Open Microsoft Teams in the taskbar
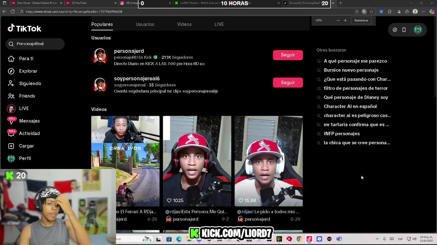Screen dimensions: 437x245 [x=339, y=239]
